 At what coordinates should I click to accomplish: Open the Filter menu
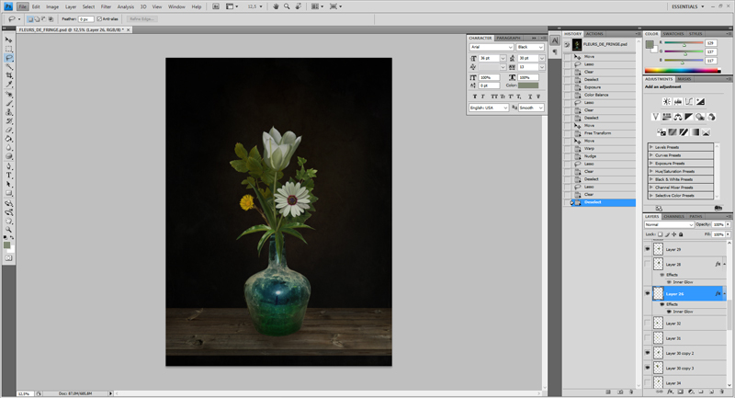107,6
